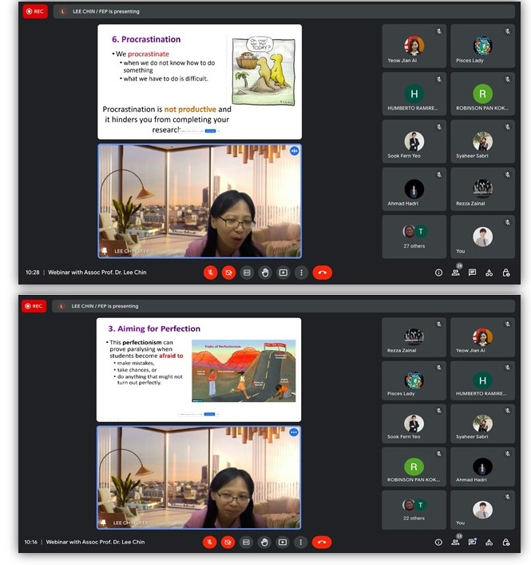Viewport: 531px width, 565px height.
Task: Open more options menu in bottom meeting toolbar
Action: [301, 542]
